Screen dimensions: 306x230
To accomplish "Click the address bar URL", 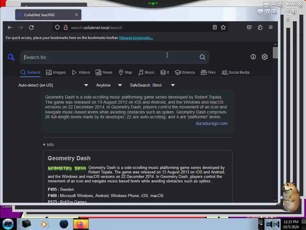I will click(x=97, y=28).
